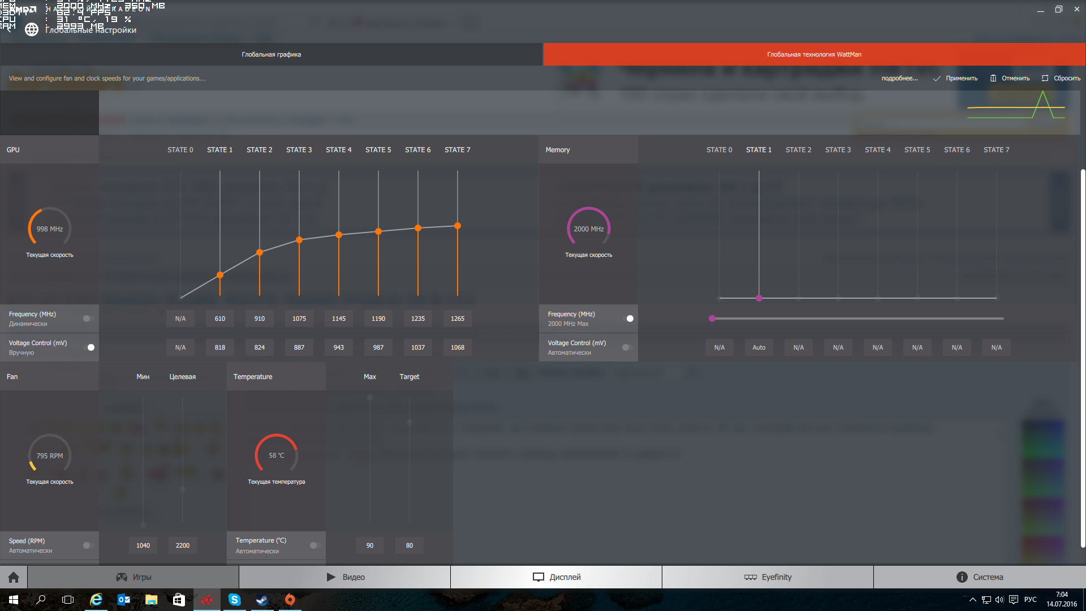Switch to Глобальная графика tab

point(271,54)
